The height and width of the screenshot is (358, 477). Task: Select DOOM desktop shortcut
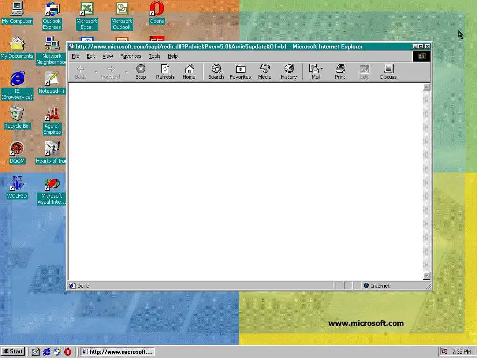click(17, 152)
